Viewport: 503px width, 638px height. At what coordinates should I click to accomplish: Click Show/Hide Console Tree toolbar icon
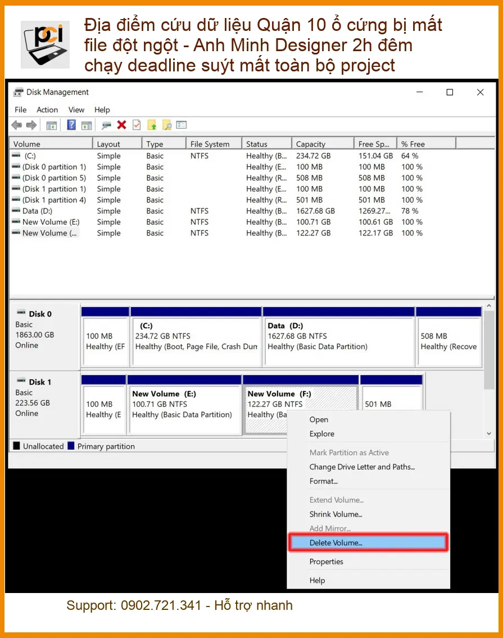point(51,125)
